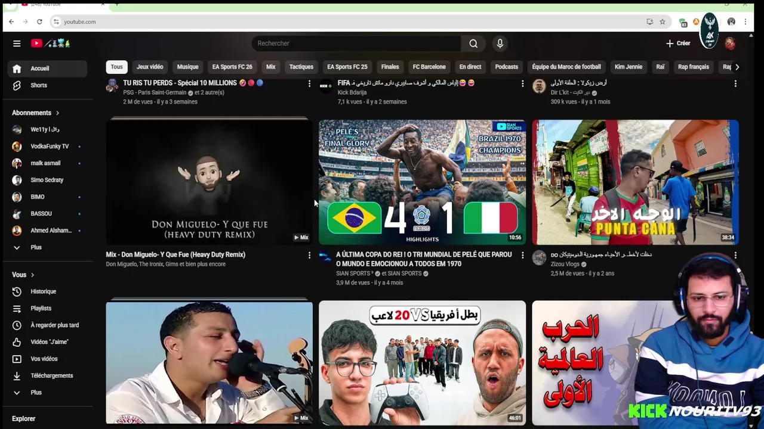The height and width of the screenshot is (429, 764).
Task: Expand subscriptions list with Plus
Action: pos(48,247)
